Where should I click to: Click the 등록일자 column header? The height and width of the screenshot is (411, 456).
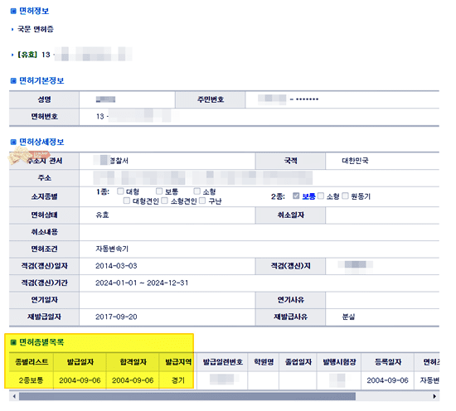388,362
